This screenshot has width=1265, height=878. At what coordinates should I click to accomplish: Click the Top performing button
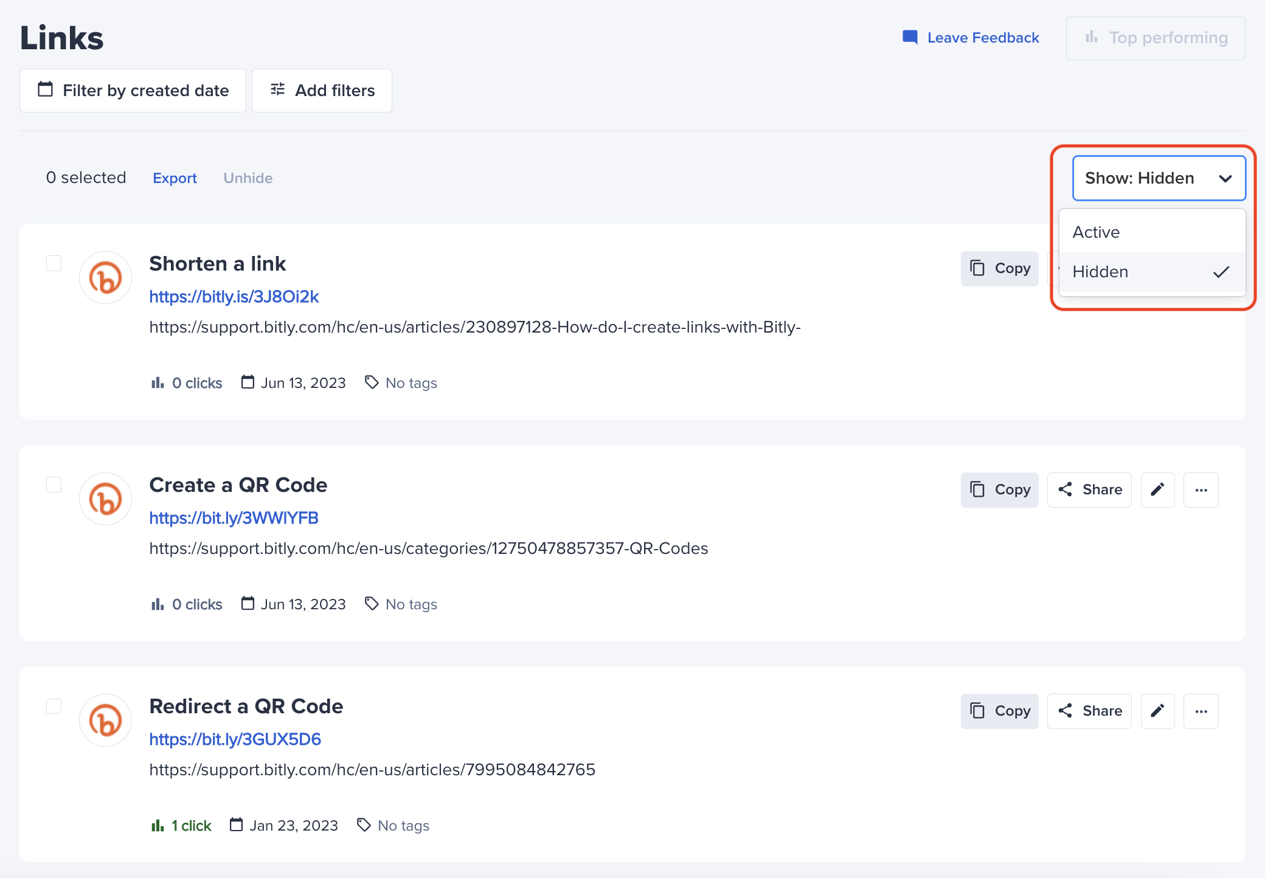(1156, 38)
